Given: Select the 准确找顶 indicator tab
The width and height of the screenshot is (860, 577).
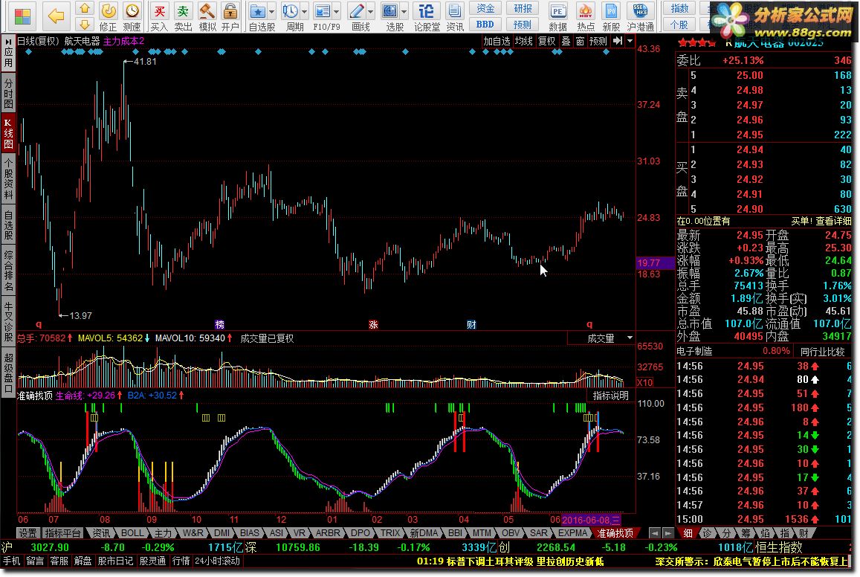Looking at the screenshot, I should [x=615, y=532].
